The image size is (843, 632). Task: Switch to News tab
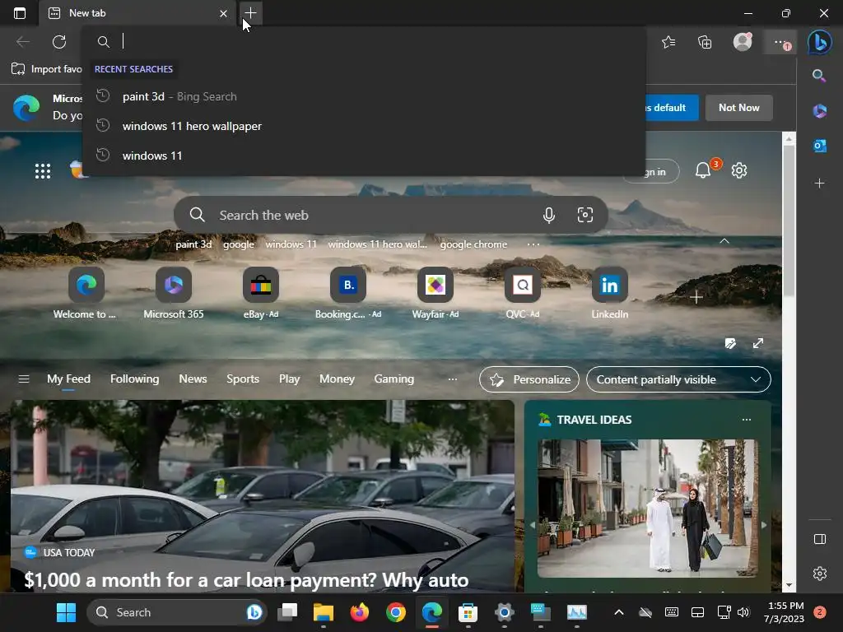[x=193, y=379]
